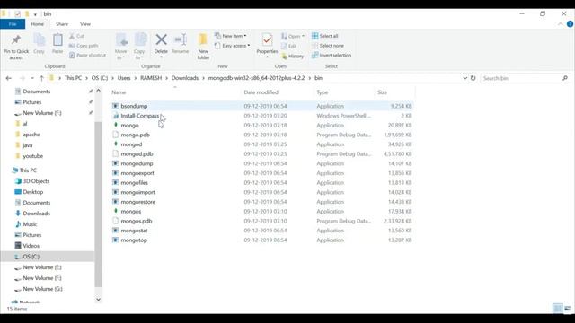
Task: Click the Rename icon
Action: [x=181, y=39]
